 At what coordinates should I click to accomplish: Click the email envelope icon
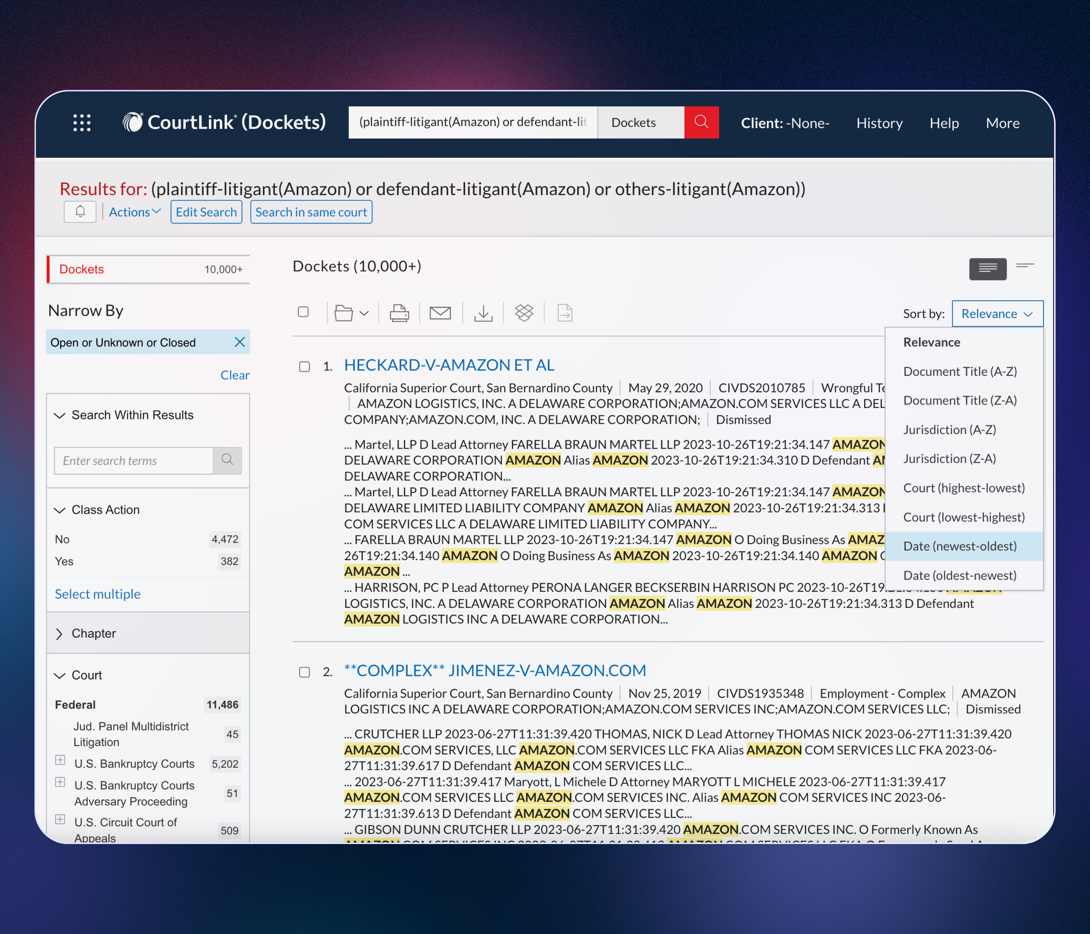click(x=440, y=313)
